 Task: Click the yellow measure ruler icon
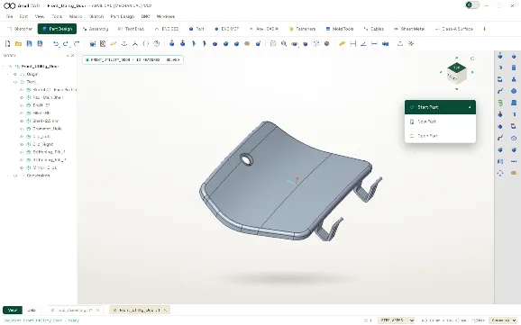[342, 43]
